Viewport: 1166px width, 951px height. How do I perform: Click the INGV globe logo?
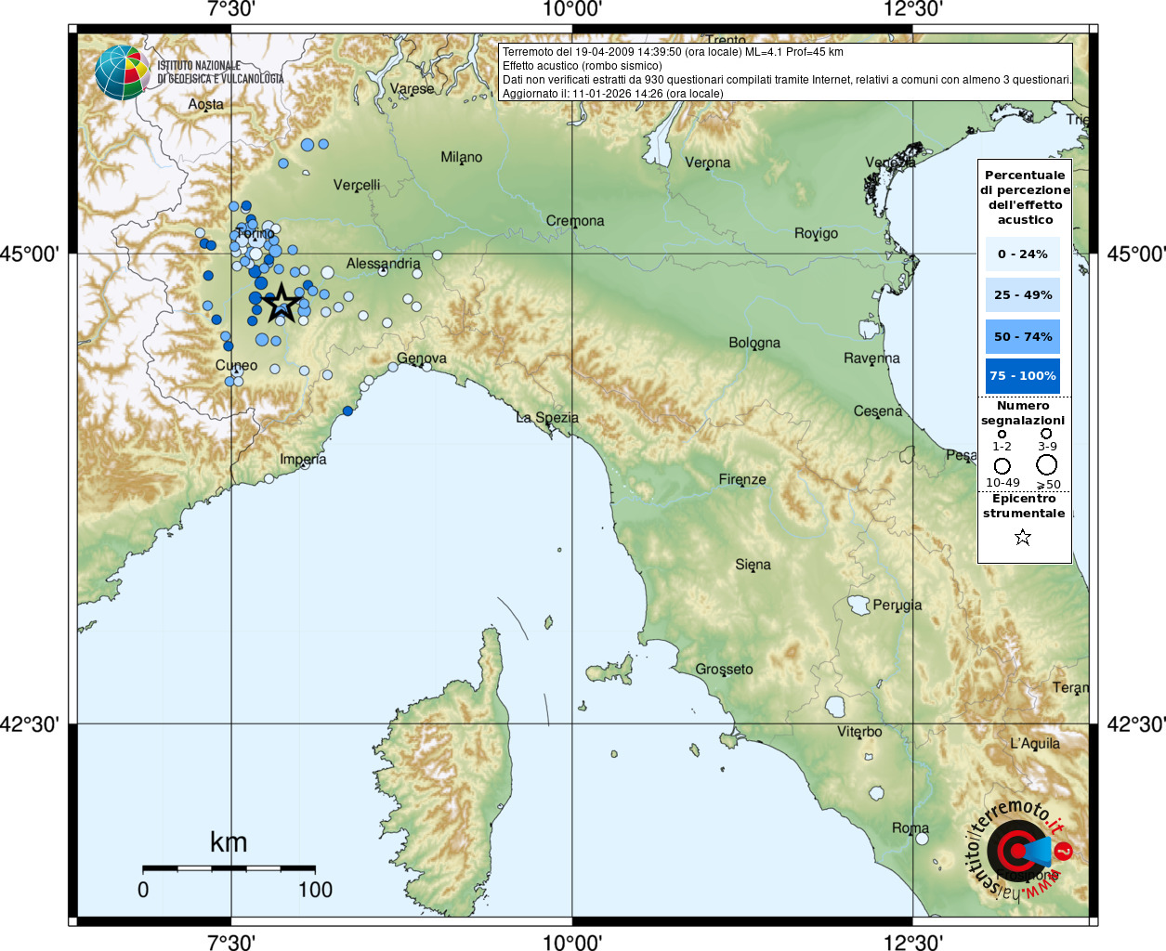[122, 72]
